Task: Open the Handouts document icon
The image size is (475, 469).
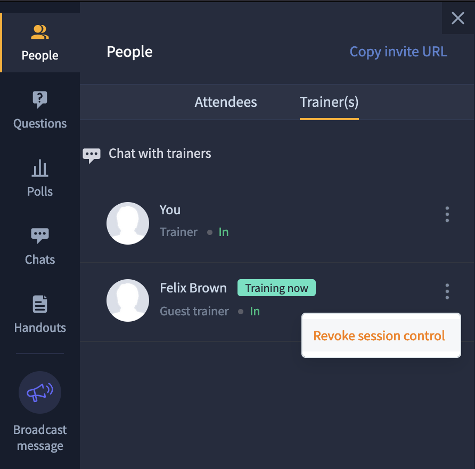Action: (x=40, y=304)
